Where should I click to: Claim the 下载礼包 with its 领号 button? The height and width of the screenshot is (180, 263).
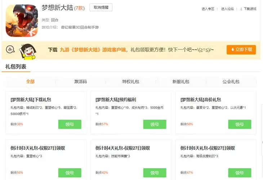[x=70, y=124]
